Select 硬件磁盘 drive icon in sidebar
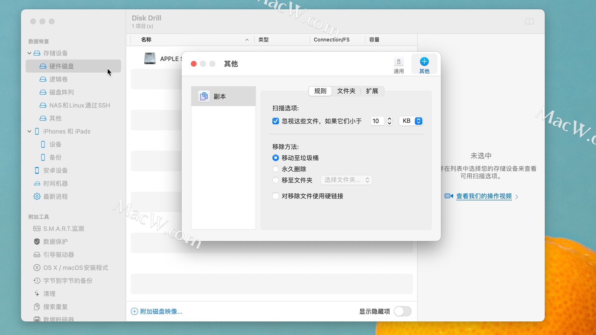 [43, 66]
